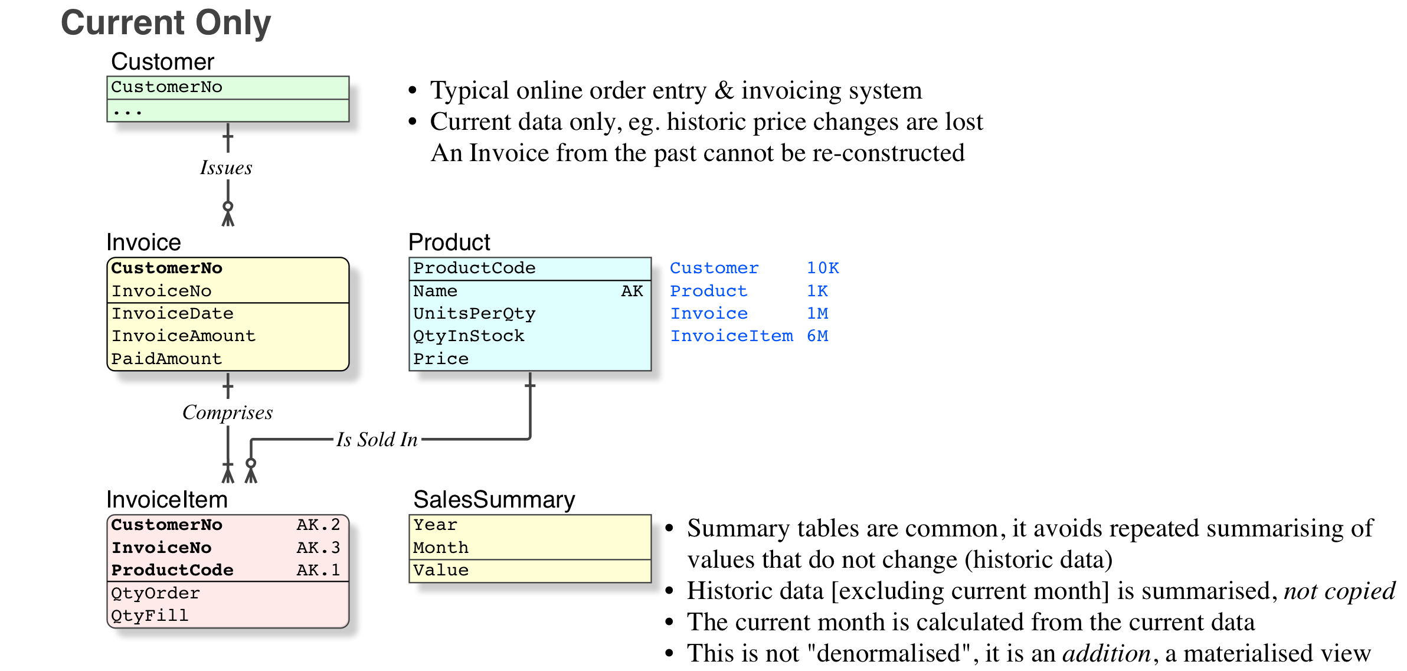
Task: Select CustomerNo in the Customer table
Action: [x=167, y=87]
